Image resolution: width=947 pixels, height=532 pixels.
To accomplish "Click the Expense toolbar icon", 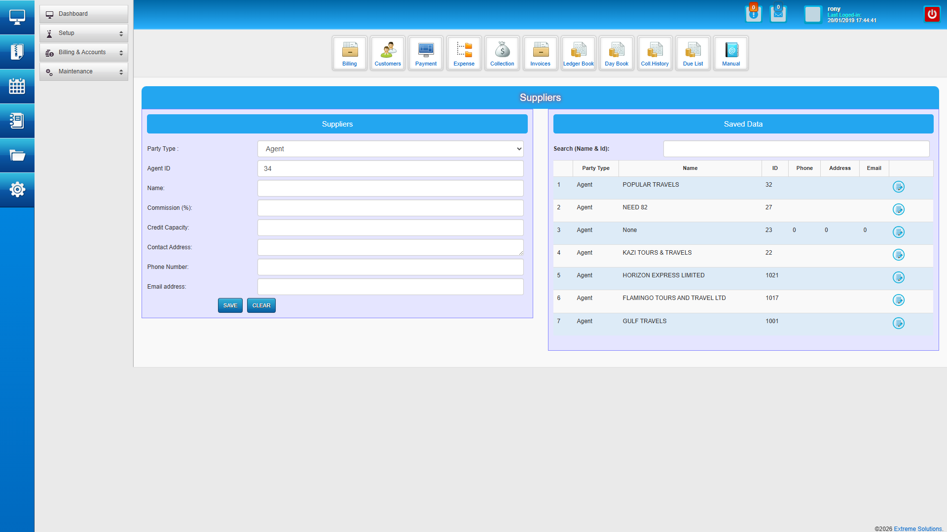I will point(464,53).
